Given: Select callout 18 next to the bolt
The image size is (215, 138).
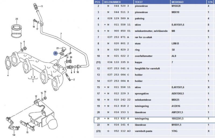Looking at the screenshot, I should pos(34,27).
